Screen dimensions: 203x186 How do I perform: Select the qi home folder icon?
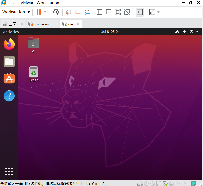click(34, 45)
